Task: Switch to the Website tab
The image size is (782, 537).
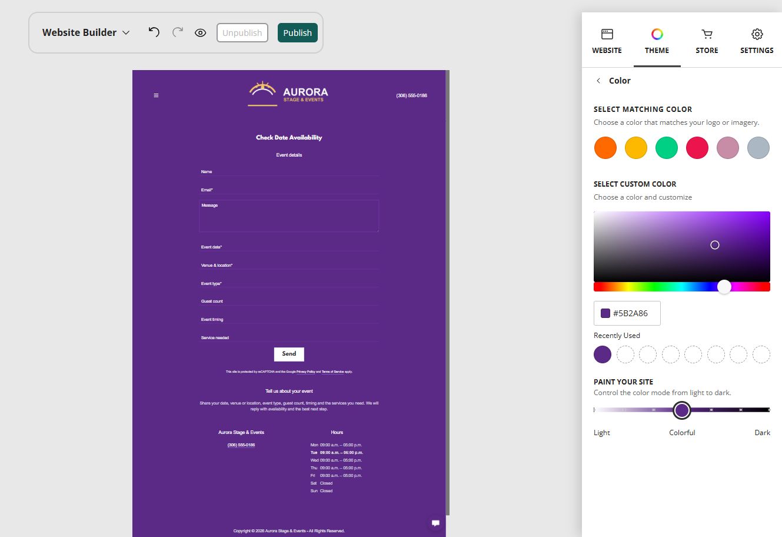Action: [607, 41]
